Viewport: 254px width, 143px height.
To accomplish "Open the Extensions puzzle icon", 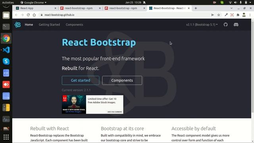I will point(238,15).
